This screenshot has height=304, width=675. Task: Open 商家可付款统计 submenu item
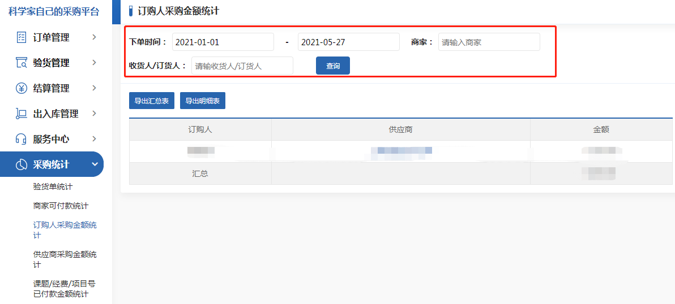(x=61, y=206)
